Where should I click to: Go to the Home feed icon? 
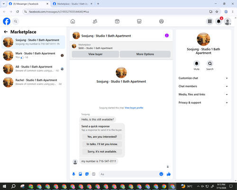(x=73, y=21)
